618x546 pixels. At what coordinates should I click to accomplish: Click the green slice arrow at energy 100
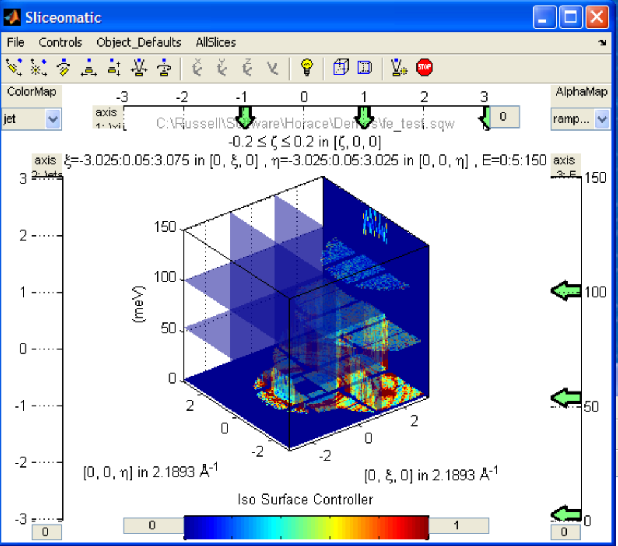(x=567, y=292)
